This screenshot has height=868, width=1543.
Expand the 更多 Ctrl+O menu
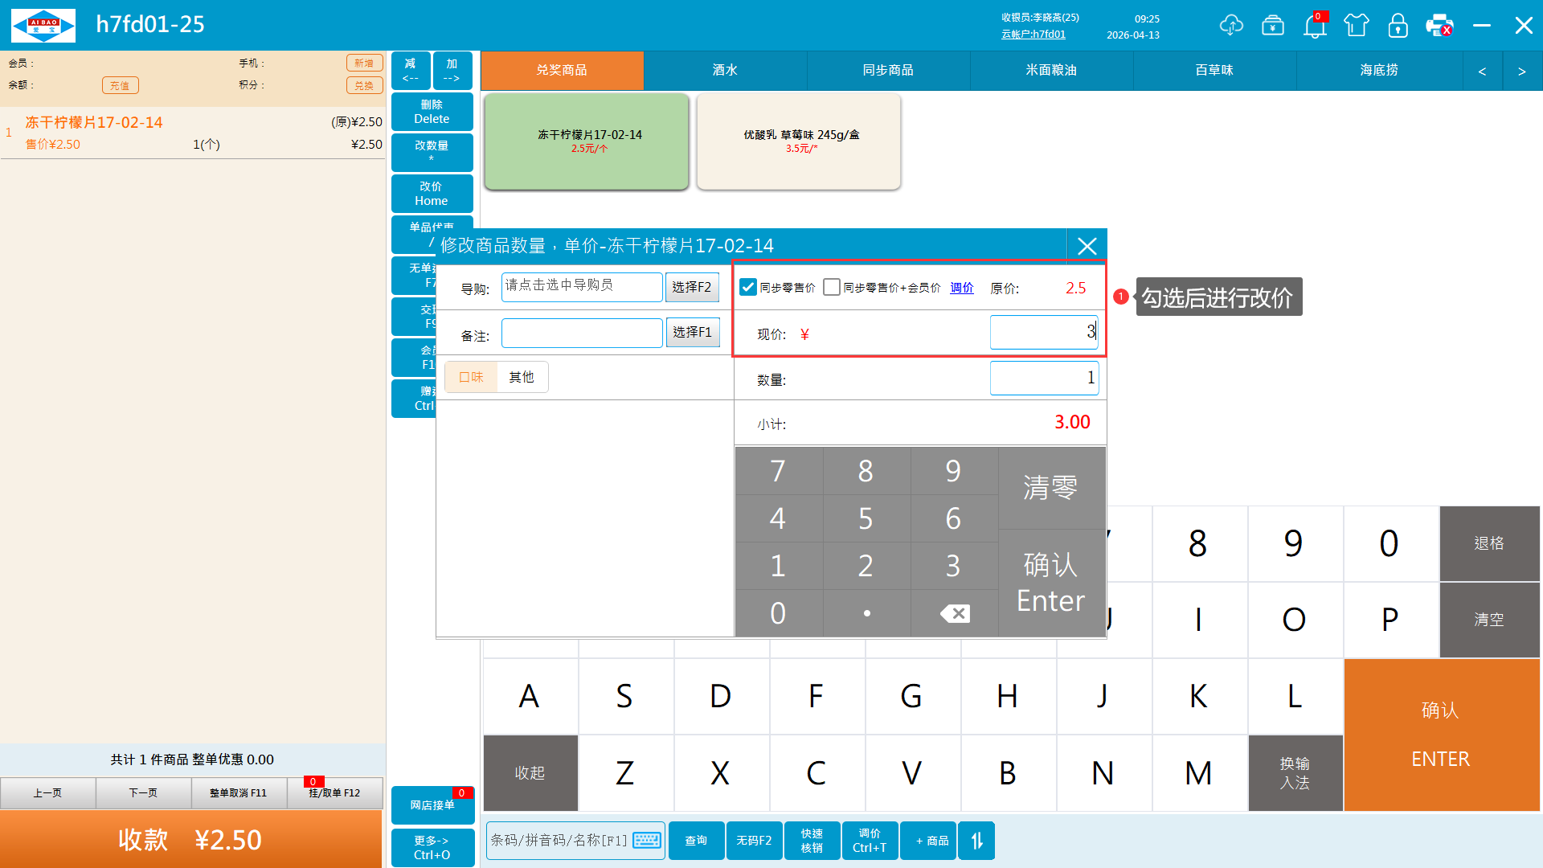[x=432, y=847]
